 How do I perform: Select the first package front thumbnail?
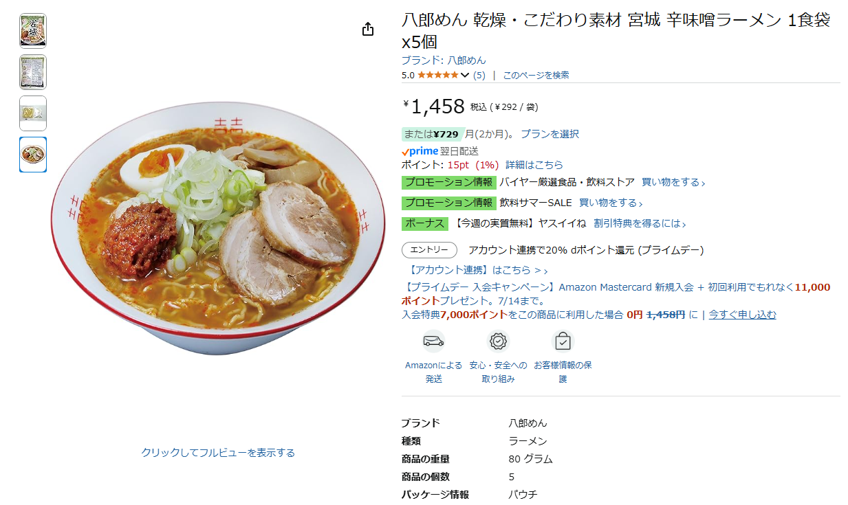click(x=33, y=31)
